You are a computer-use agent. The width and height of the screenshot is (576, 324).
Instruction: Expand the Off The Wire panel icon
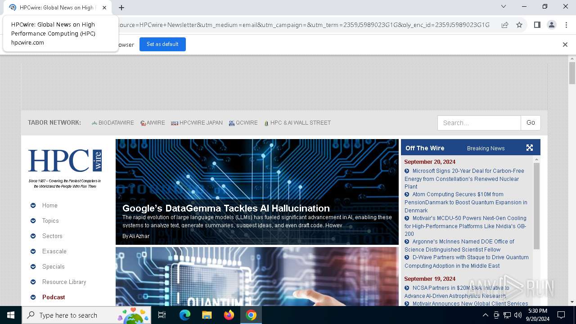(x=530, y=148)
